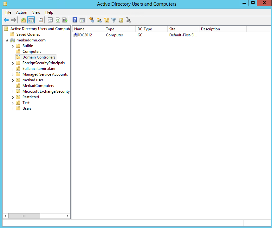Open filter options funnel icon
The width and height of the screenshot is (272, 228).
pos(113,20)
